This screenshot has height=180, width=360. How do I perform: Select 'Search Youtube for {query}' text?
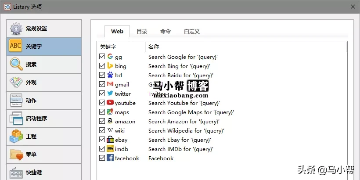coord(184,103)
